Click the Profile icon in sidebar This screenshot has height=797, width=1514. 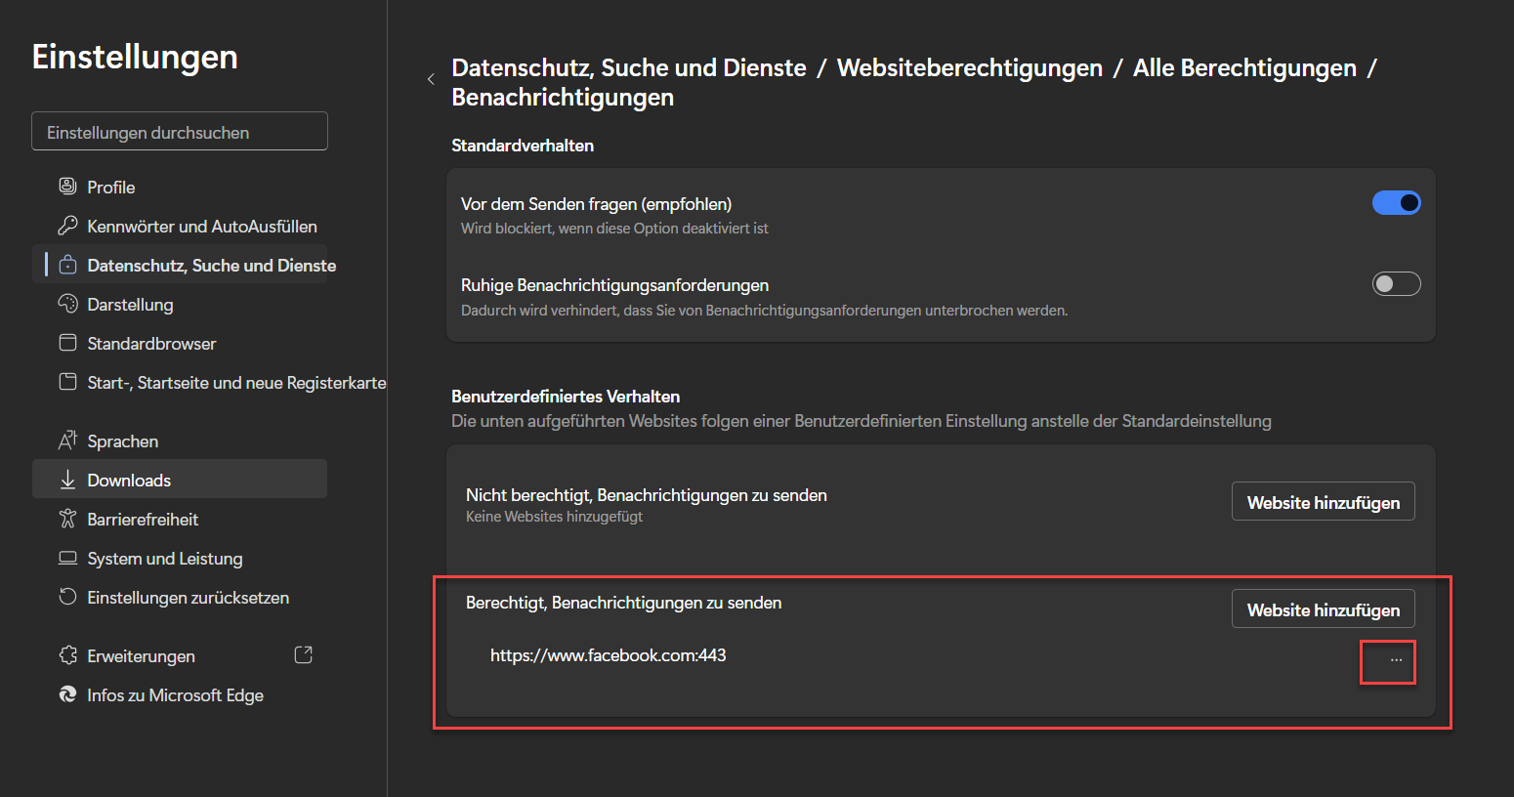pyautogui.click(x=67, y=187)
